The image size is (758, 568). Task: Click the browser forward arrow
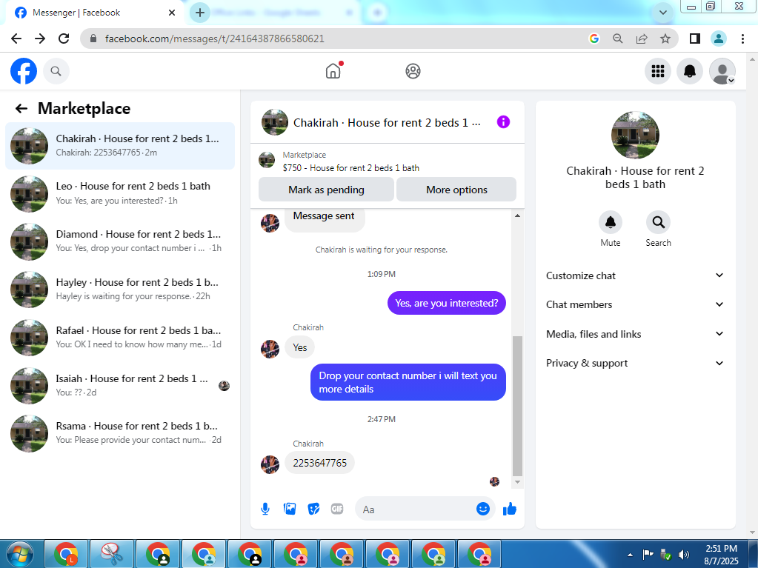(x=39, y=39)
